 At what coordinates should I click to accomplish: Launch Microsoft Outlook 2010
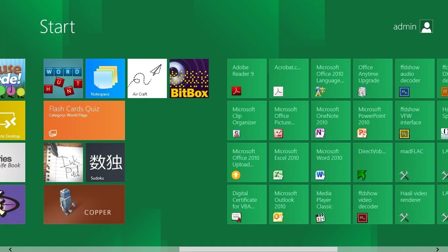(289, 204)
